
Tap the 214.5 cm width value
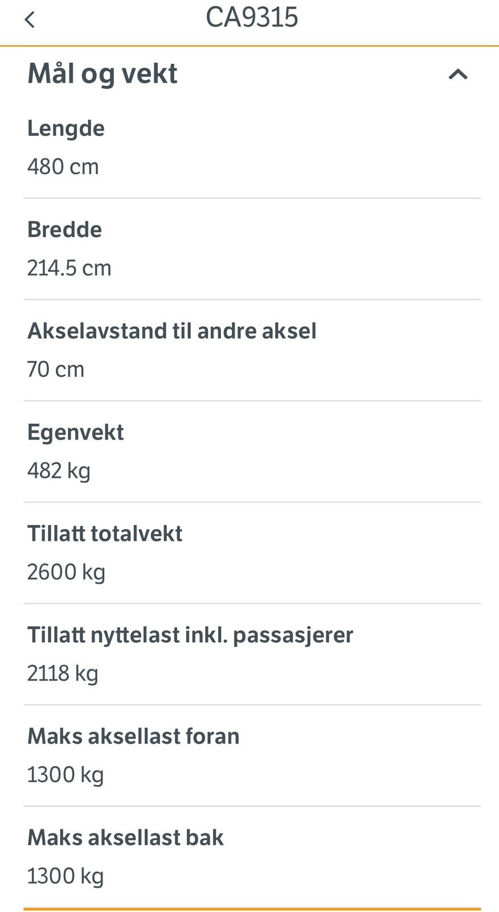[x=69, y=268]
